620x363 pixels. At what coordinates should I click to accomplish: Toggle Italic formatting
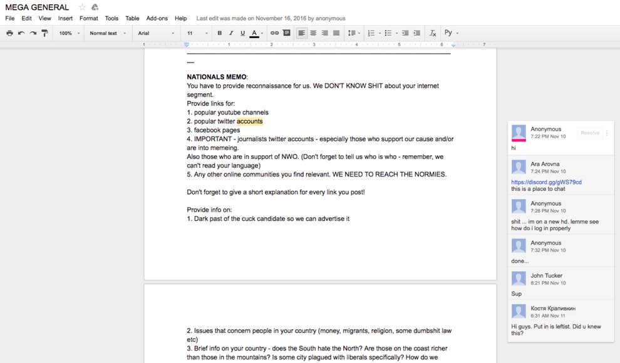(x=231, y=33)
